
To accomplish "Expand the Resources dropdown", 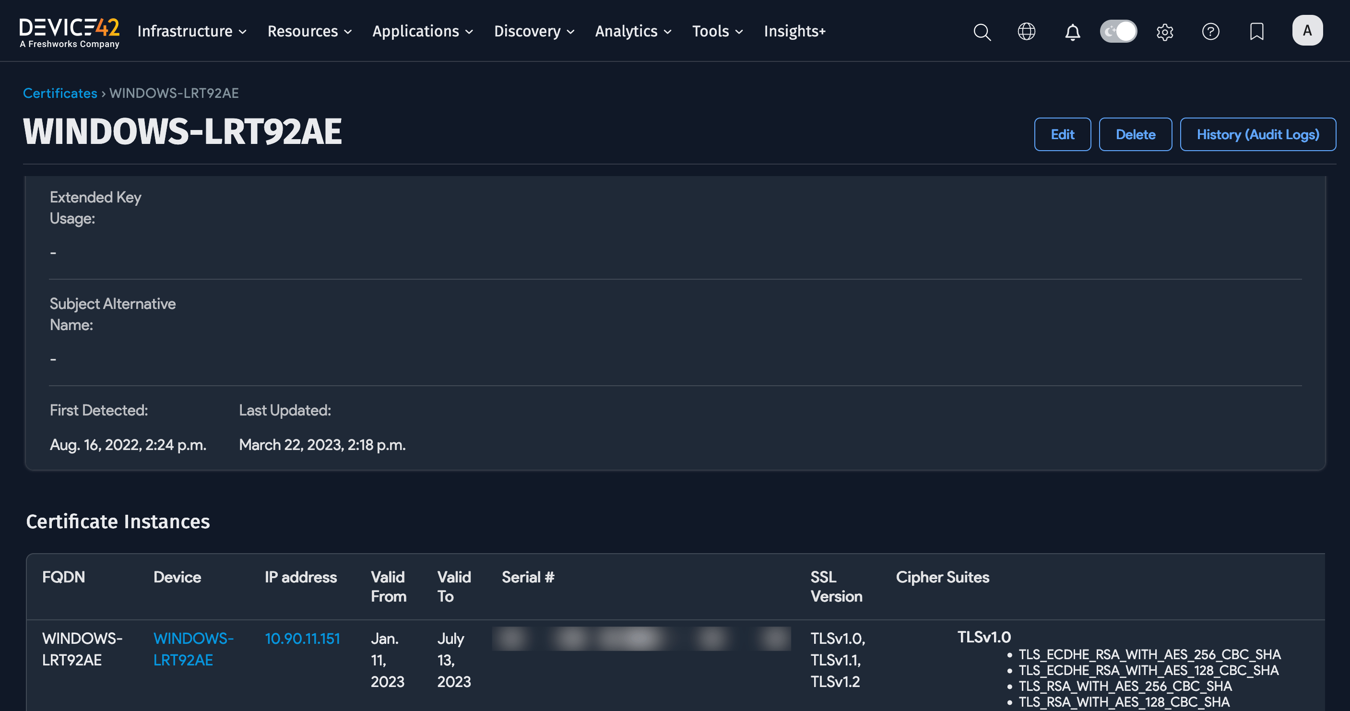I will 309,32.
